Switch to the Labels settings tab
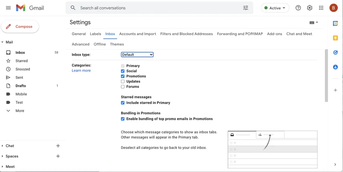The image size is (343, 172). (x=95, y=34)
